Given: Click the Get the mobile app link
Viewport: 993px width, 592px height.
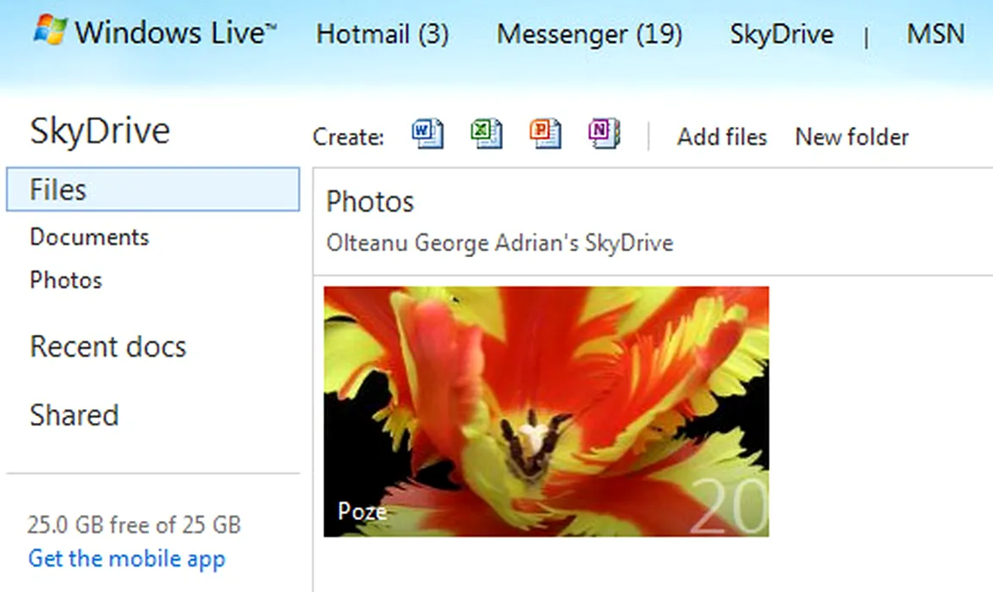Looking at the screenshot, I should 127,559.
